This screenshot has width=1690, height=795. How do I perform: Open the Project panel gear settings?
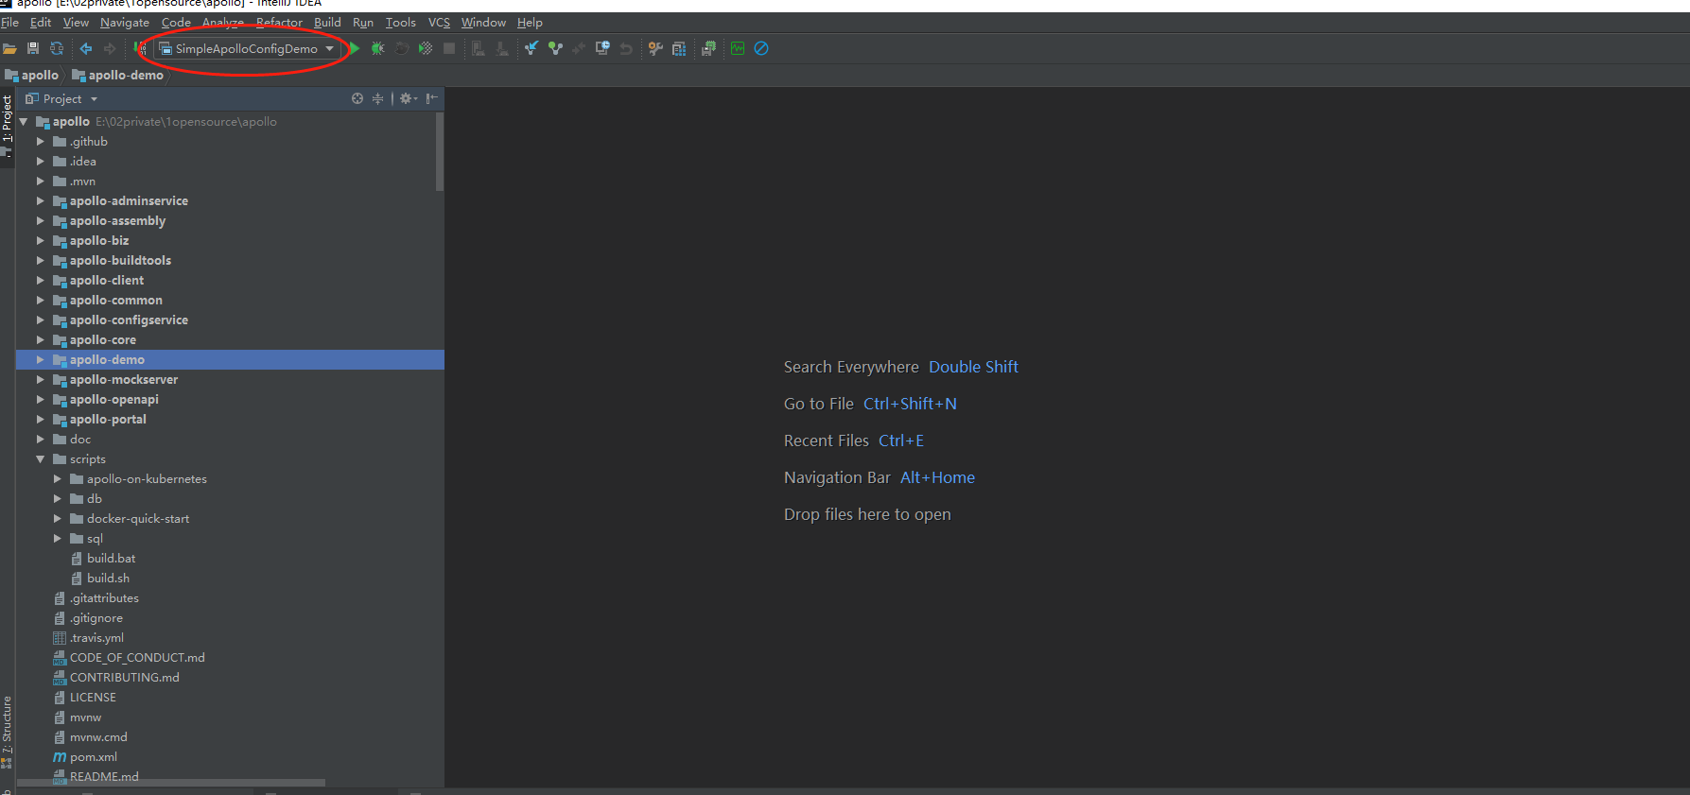pyautogui.click(x=408, y=98)
